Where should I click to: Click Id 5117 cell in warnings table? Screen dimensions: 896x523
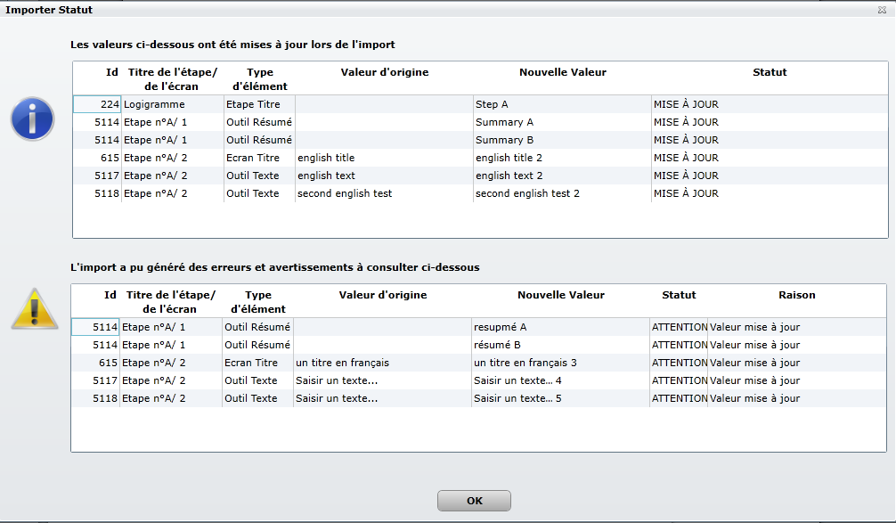pos(95,380)
